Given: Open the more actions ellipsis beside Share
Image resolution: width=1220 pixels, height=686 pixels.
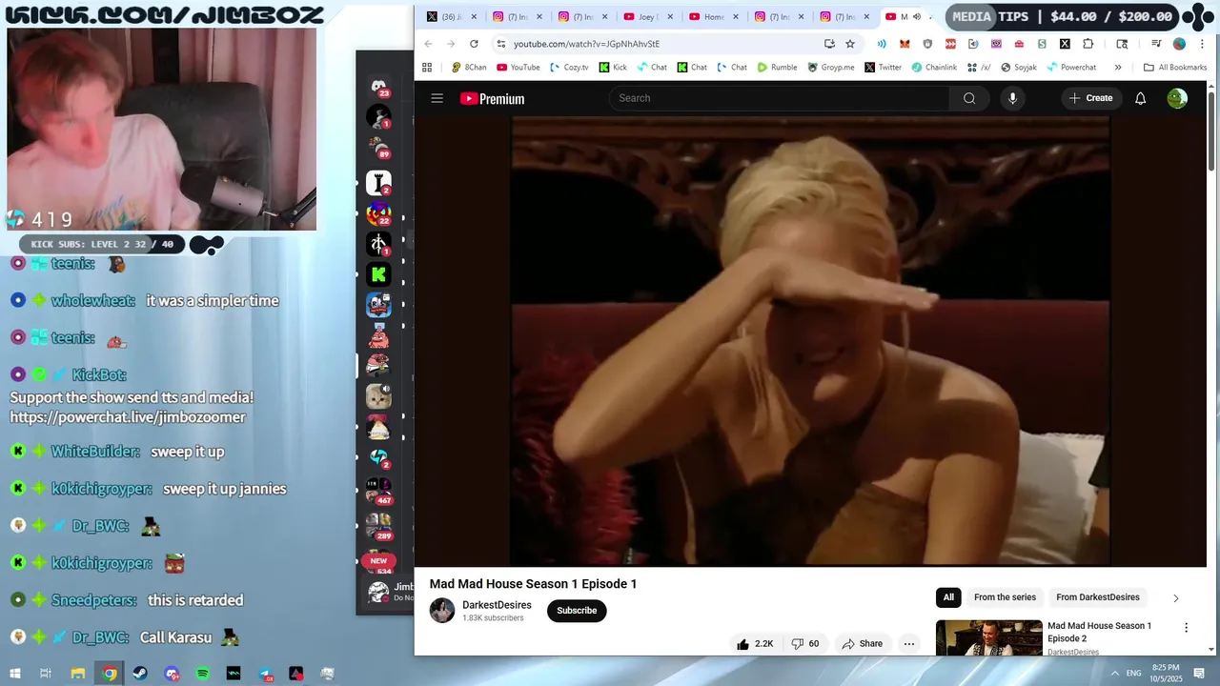Looking at the screenshot, I should [909, 644].
